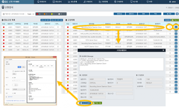The image size is (179, 108).
Task: Open the dropdown in Chrome print settings
Action: tap(19, 89)
